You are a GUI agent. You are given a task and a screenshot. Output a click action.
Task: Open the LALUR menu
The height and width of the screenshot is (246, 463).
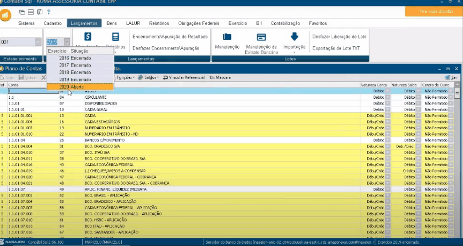(x=133, y=23)
